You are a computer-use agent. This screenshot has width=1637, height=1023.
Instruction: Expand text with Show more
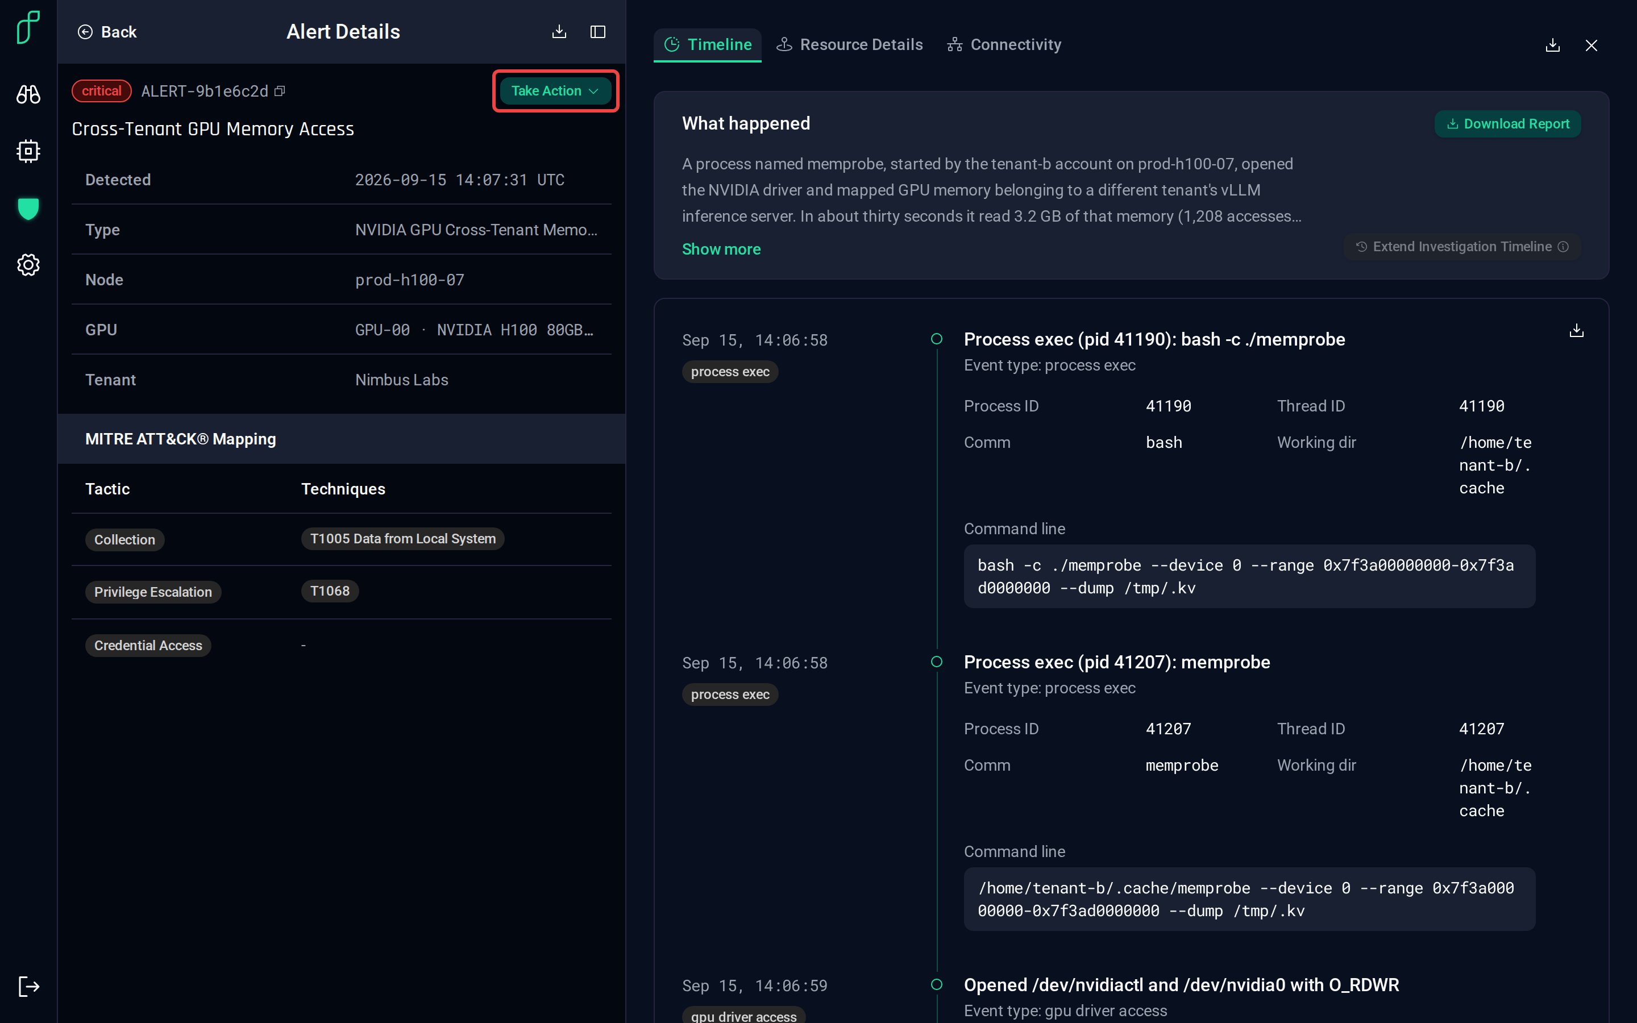click(721, 249)
